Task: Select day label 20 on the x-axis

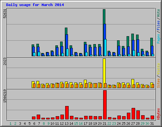Action: coord(100,124)
